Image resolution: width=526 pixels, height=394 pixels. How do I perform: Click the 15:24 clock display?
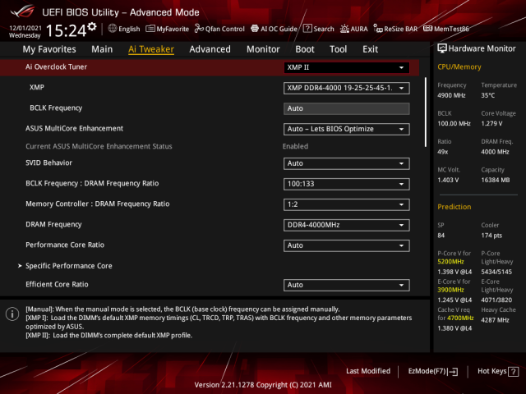click(66, 31)
